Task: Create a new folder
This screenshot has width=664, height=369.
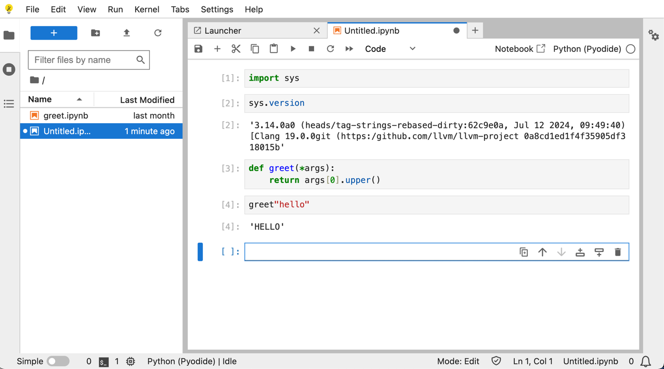Action: point(95,33)
